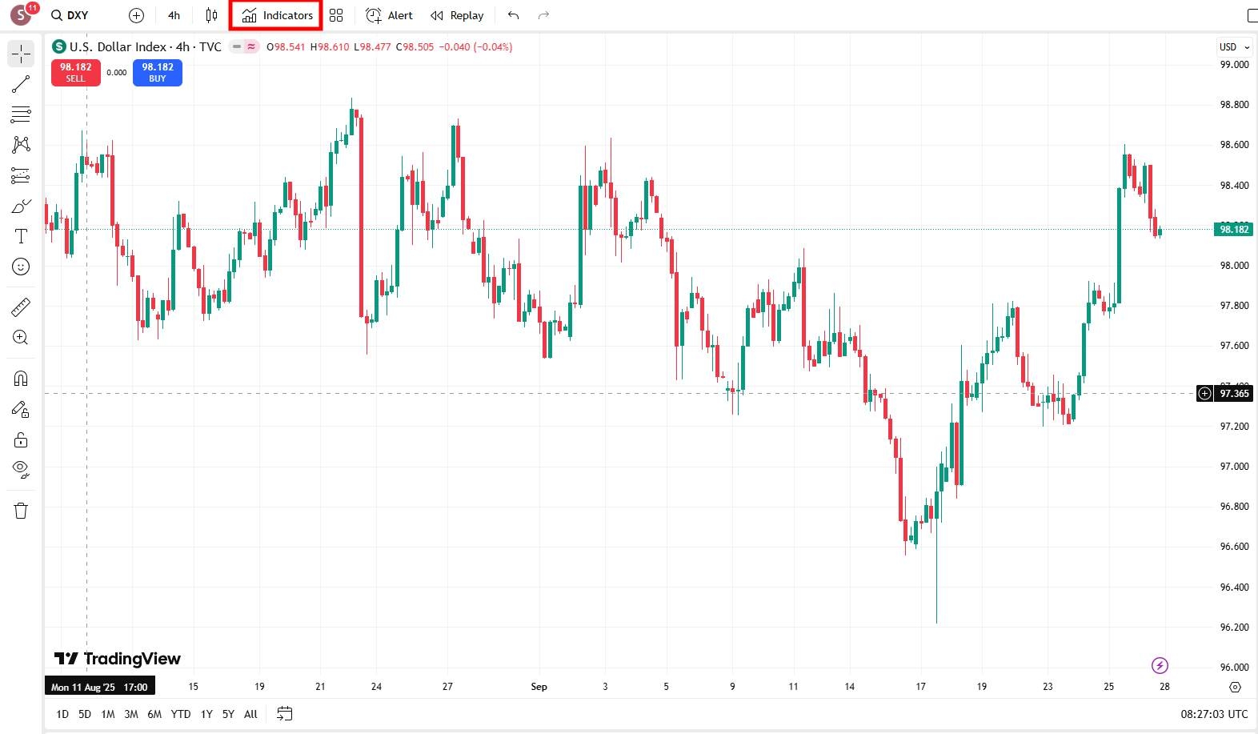Toggle lock all drawings
This screenshot has width=1258, height=734.
21,440
